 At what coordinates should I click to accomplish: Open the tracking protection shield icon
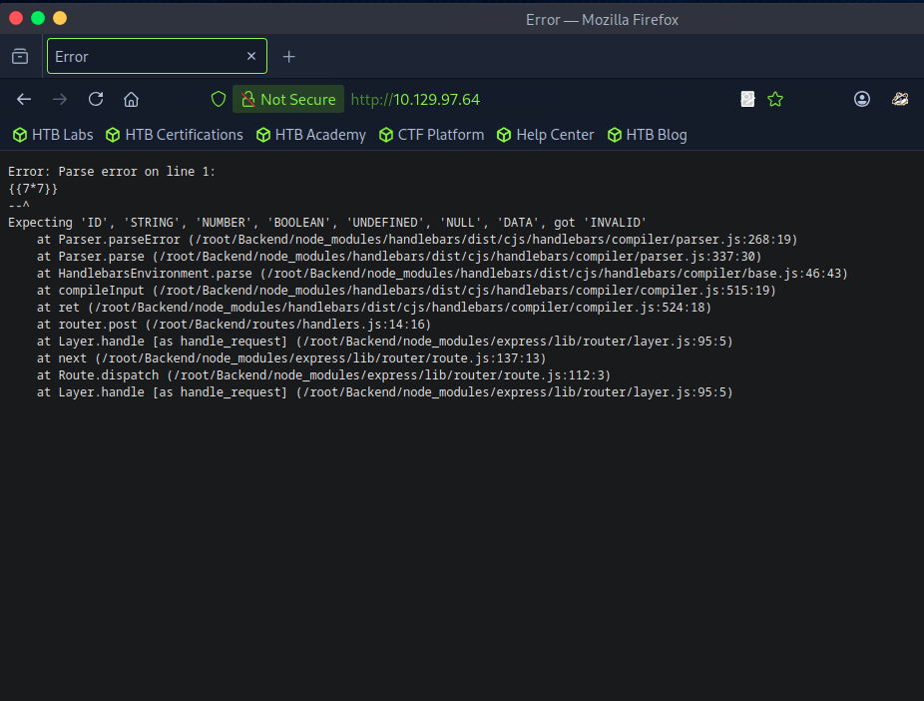tap(219, 99)
